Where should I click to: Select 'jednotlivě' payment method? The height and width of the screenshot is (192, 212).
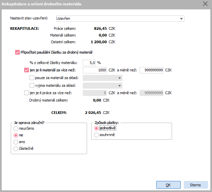pyautogui.click(x=97, y=128)
